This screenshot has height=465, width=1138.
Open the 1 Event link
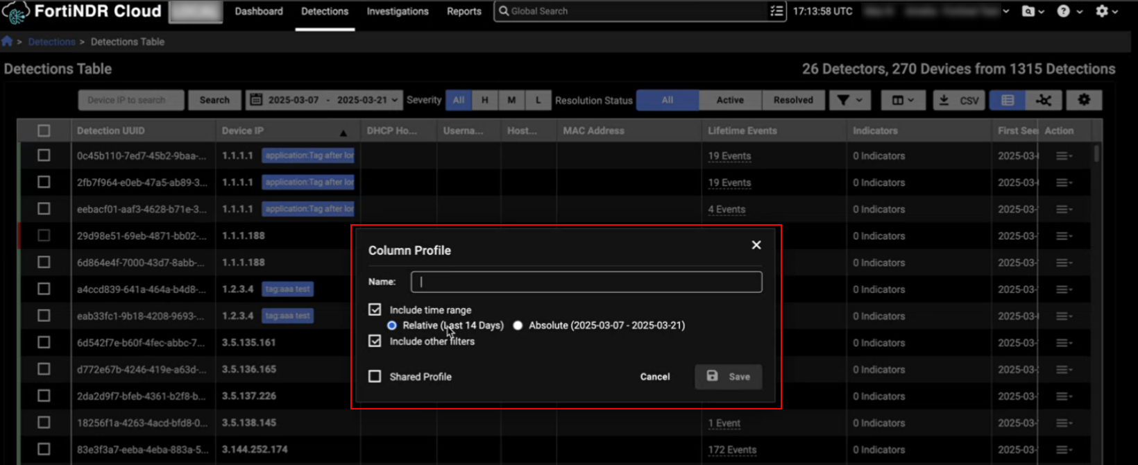tap(724, 423)
